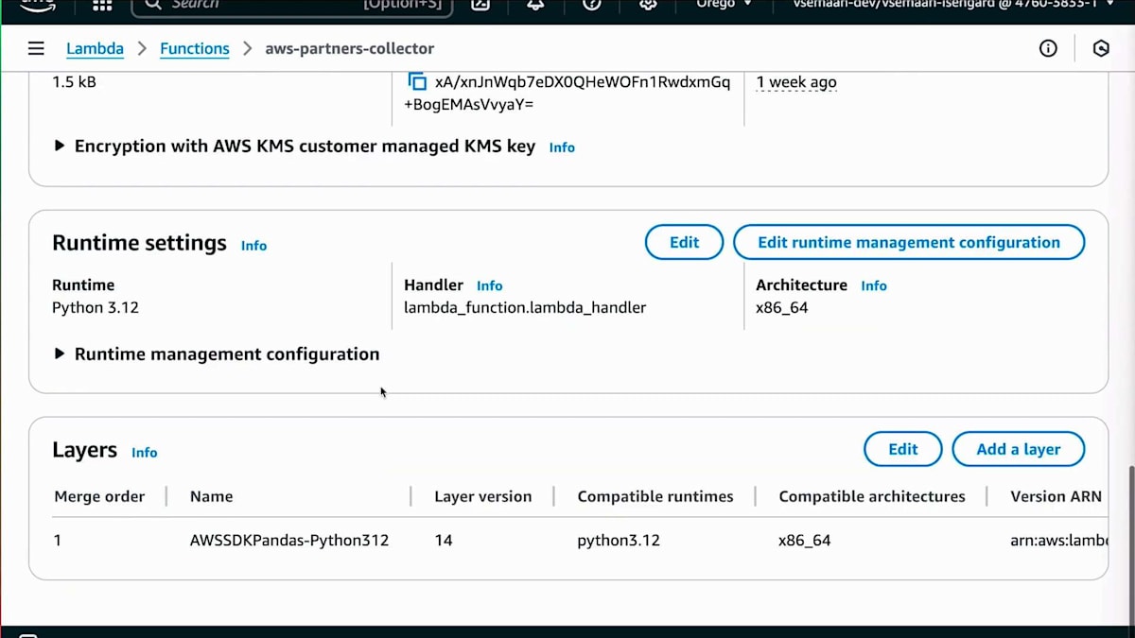
Task: Click the Python 3.12 runtime value
Action: point(96,307)
